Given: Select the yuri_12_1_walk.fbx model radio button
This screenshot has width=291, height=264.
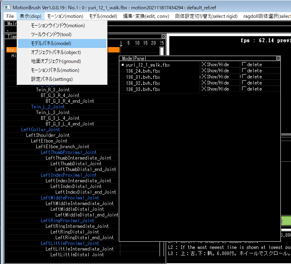Looking at the screenshot, I should coord(123,65).
